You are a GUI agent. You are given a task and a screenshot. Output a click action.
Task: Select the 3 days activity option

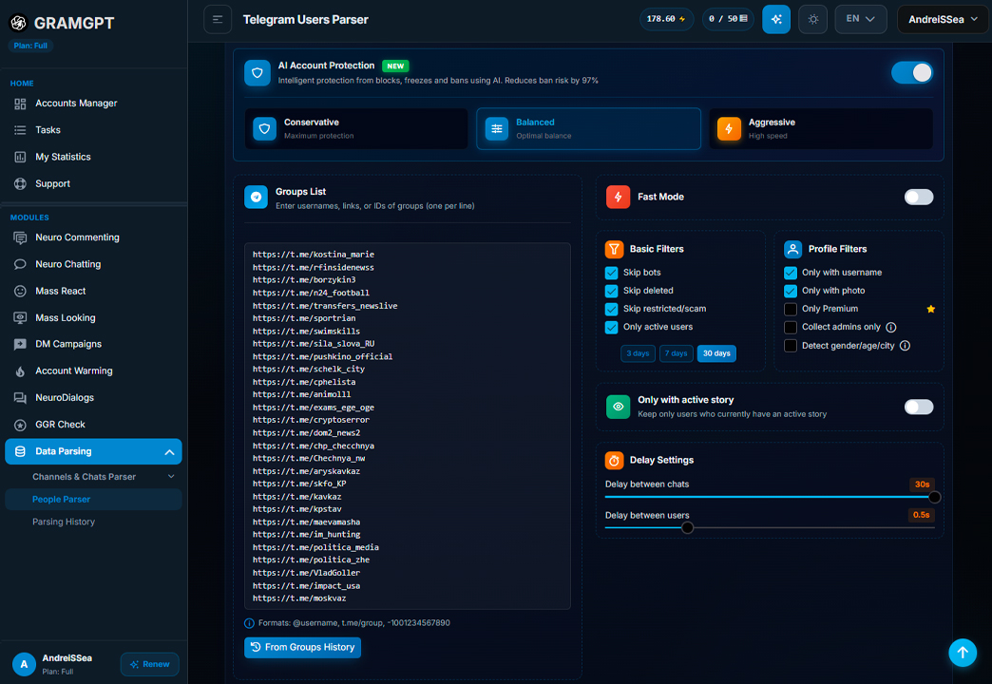tap(638, 353)
